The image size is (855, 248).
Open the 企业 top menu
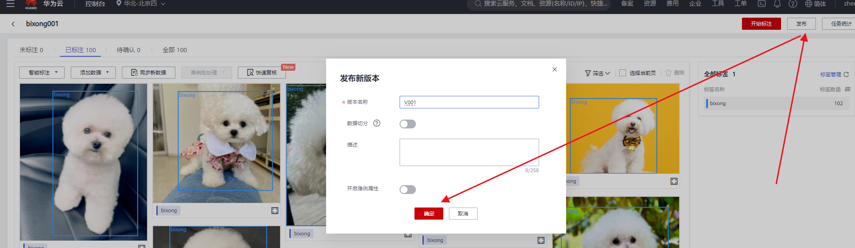click(x=695, y=4)
